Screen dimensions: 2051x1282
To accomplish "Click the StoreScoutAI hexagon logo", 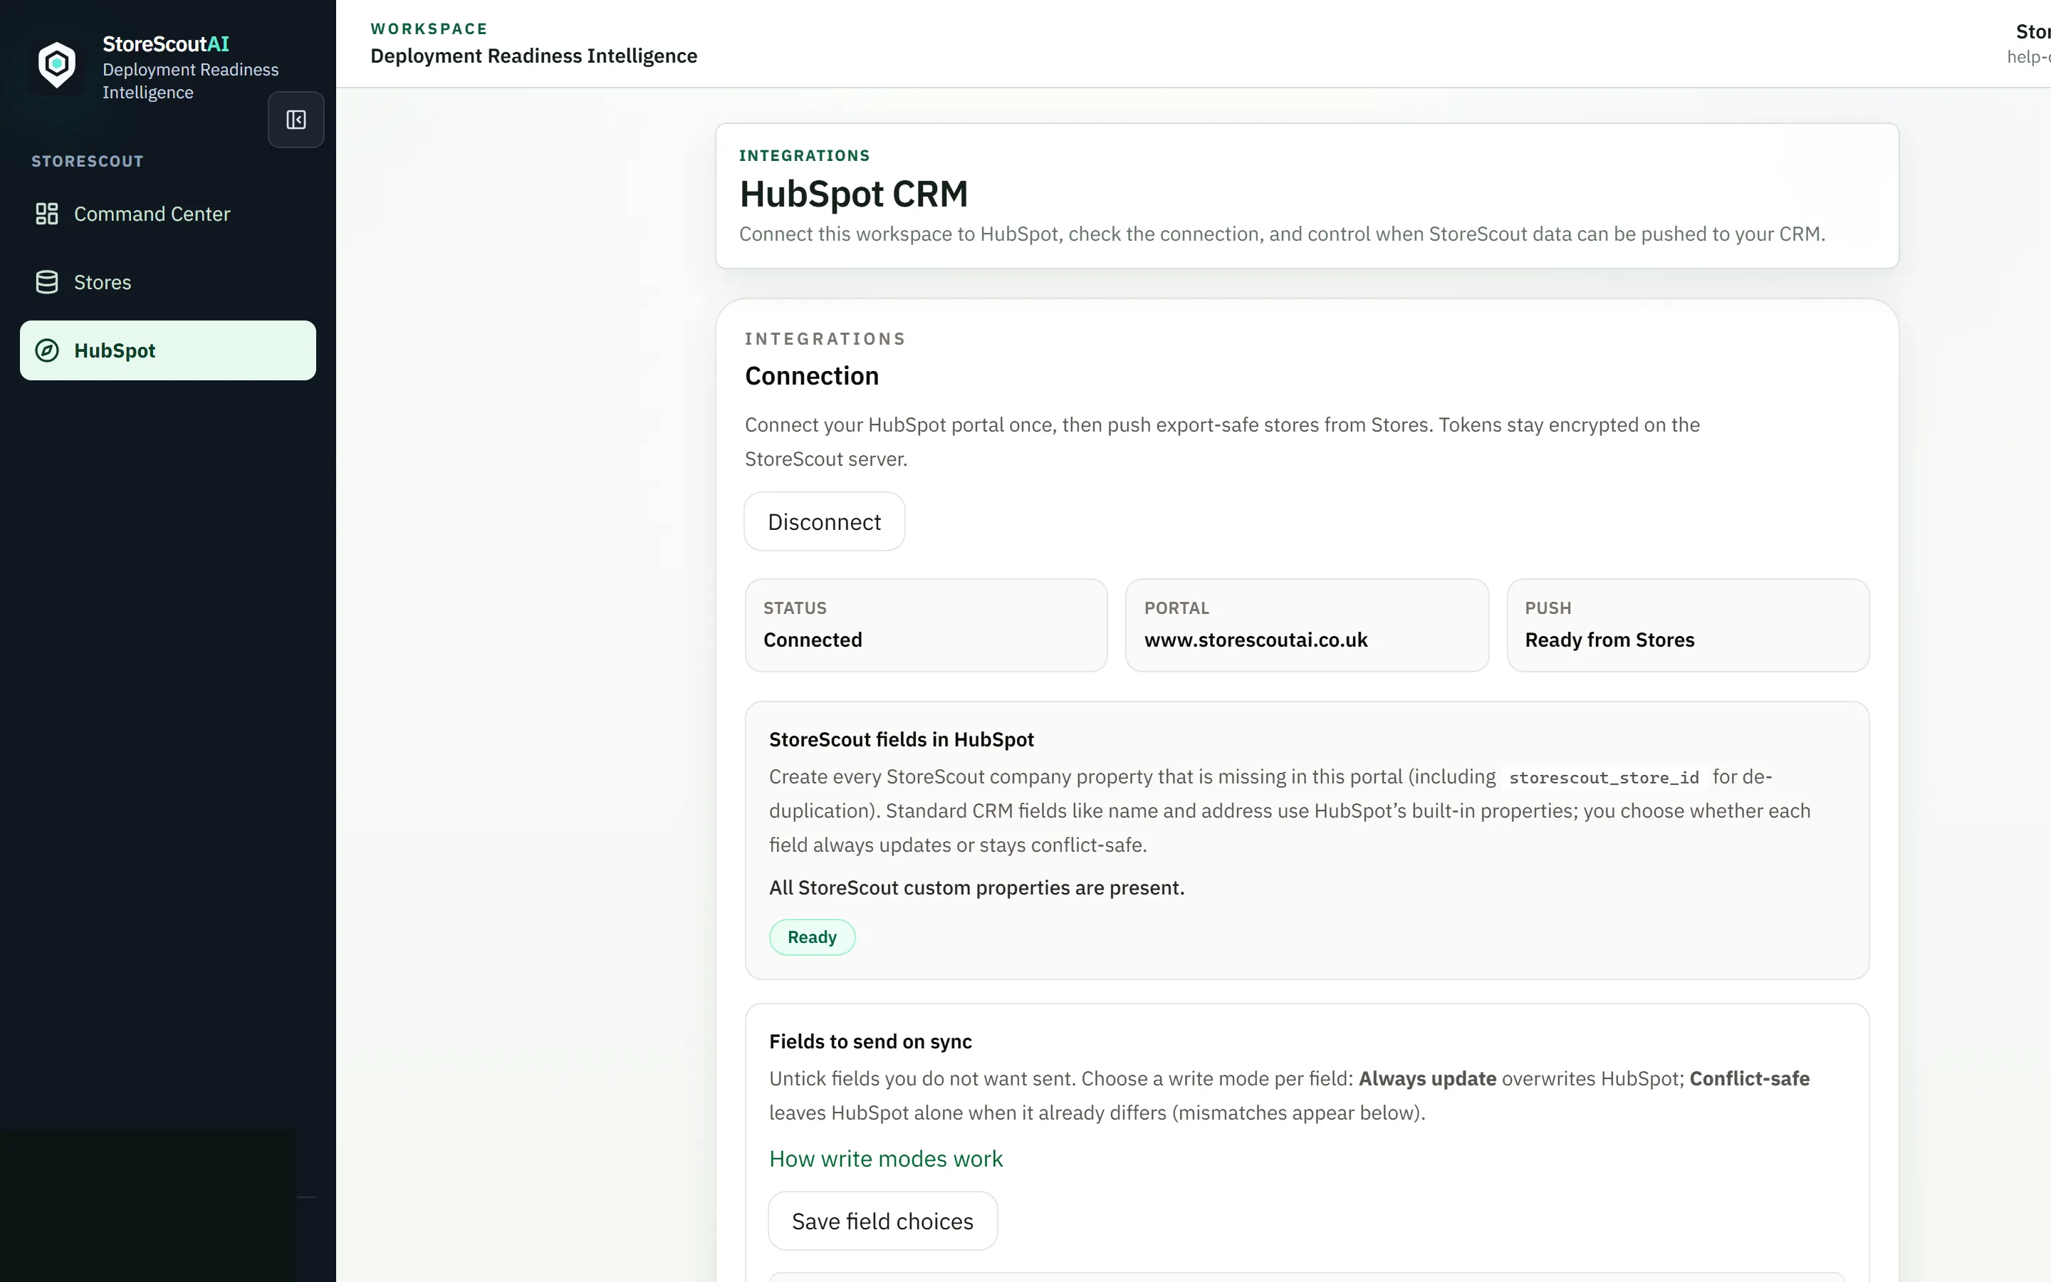I will [x=57, y=64].
